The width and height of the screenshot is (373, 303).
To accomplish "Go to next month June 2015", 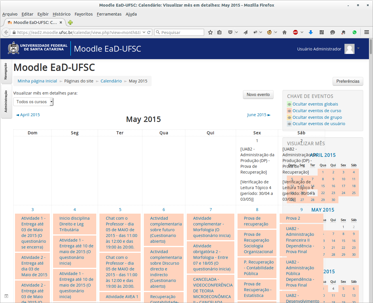I will (259, 115).
